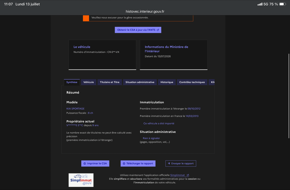The height and width of the screenshot is (190, 290).
Task: Open the Titulaire et Titre tab
Action: [x=110, y=82]
